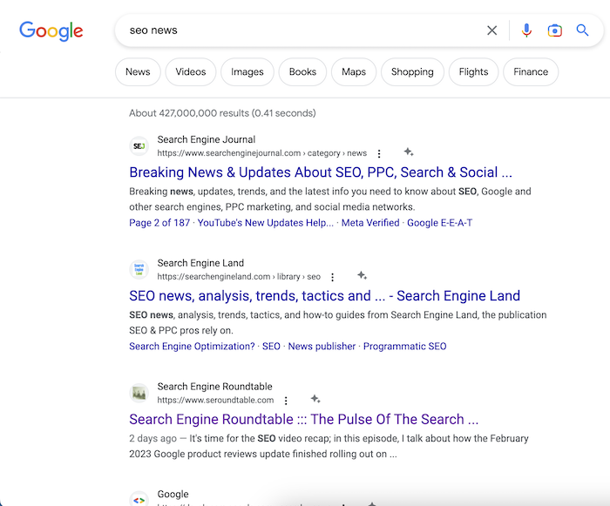The width and height of the screenshot is (610, 506).
Task: Open the SEO sitelink under Search Engine Land
Action: 271,347
